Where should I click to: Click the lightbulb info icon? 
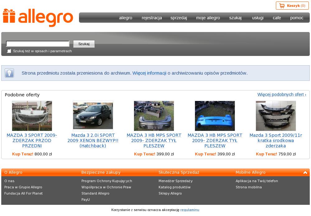tap(9, 73)
